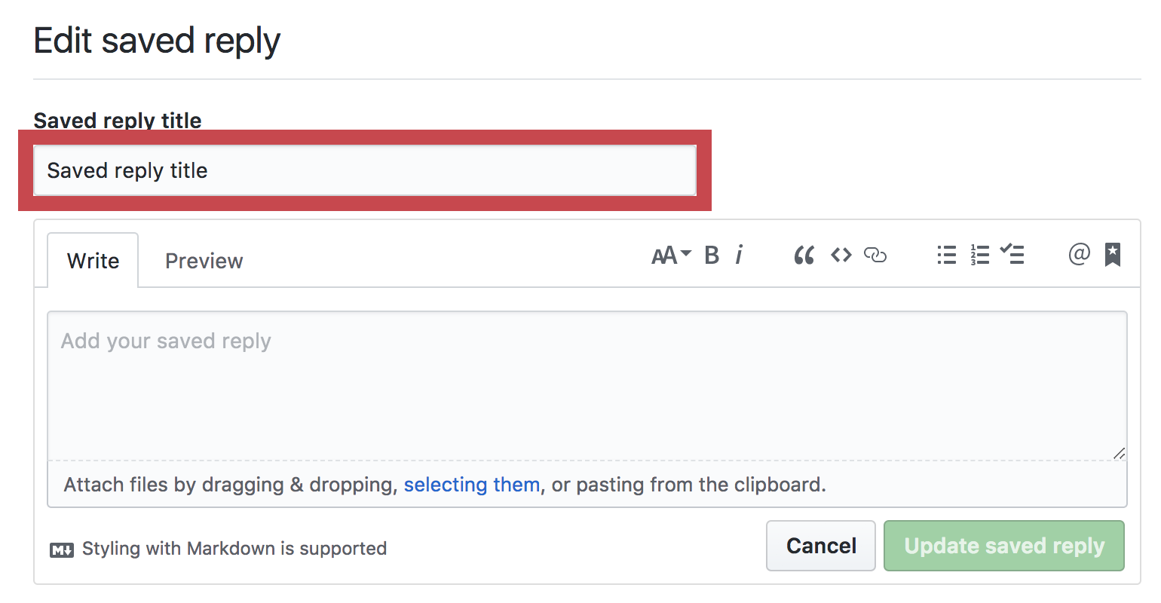Click the Cancel button
This screenshot has width=1161, height=603.
click(x=821, y=546)
